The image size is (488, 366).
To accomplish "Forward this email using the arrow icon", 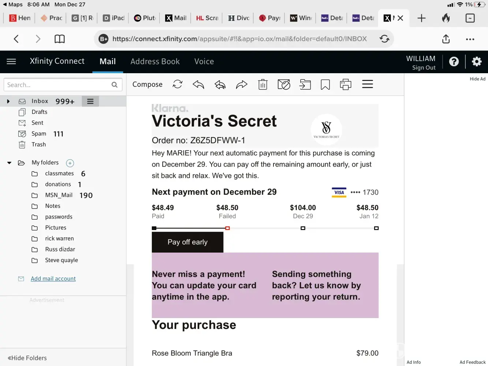I will coord(242,85).
